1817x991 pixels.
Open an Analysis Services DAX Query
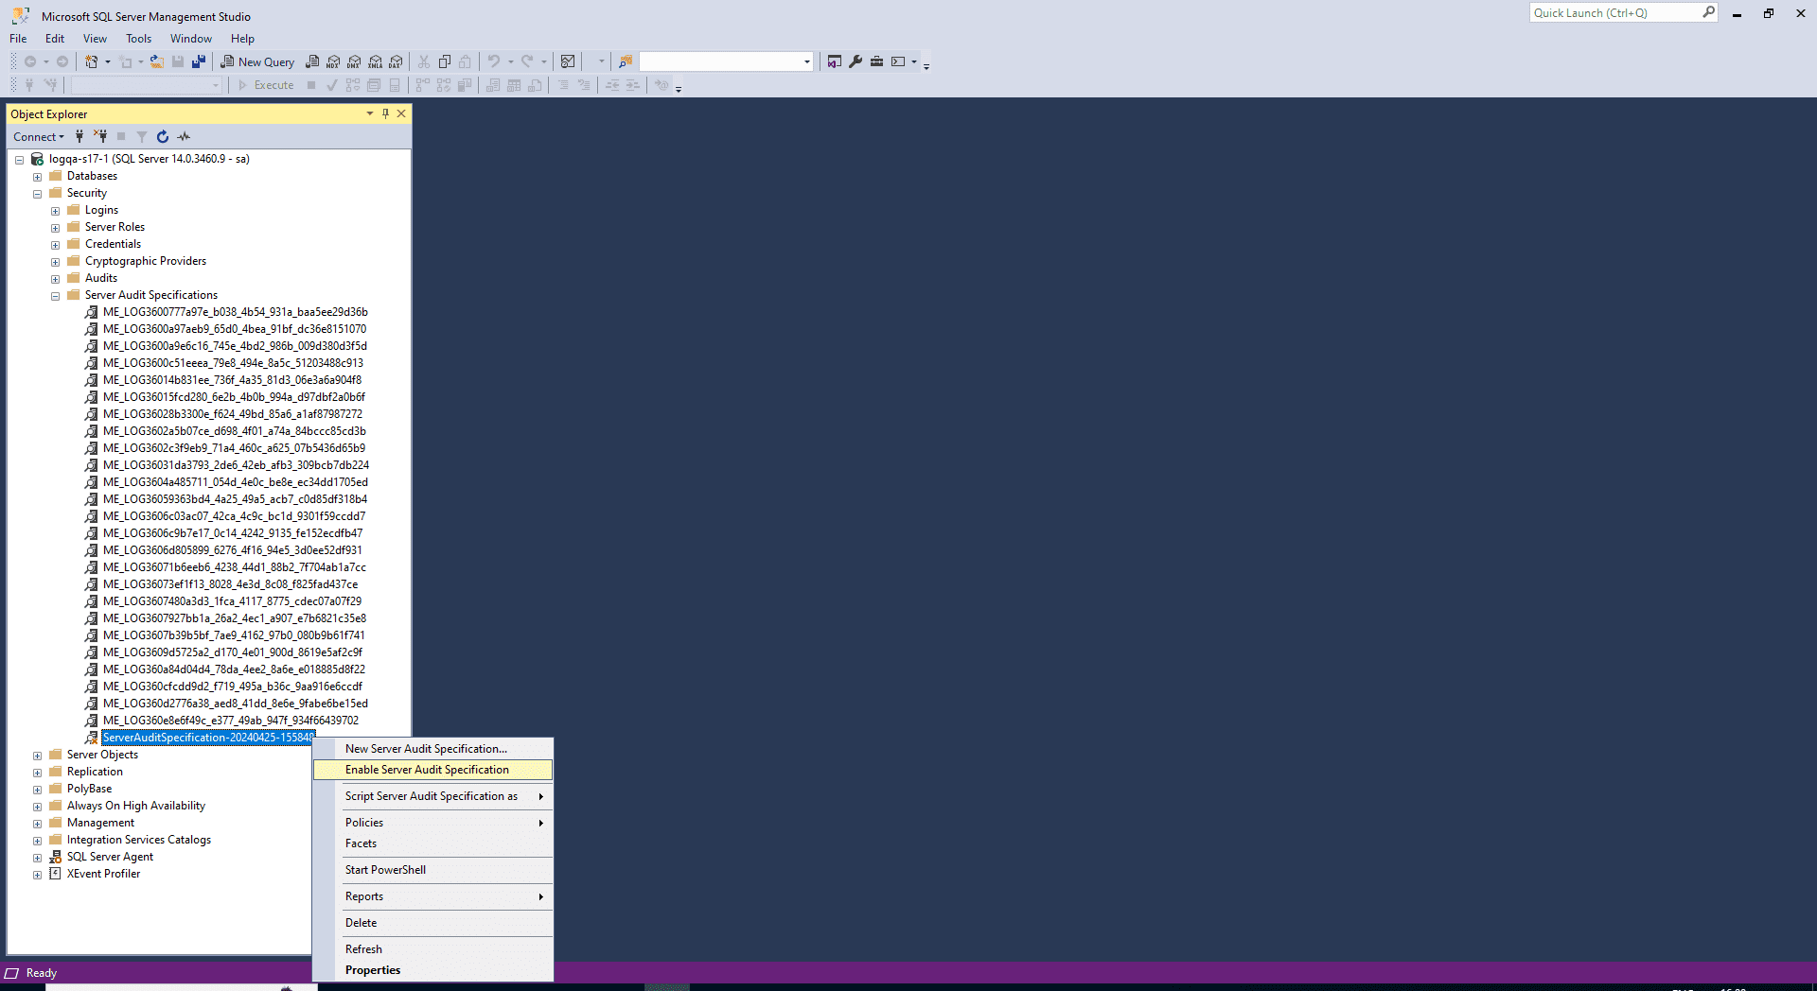tap(397, 61)
